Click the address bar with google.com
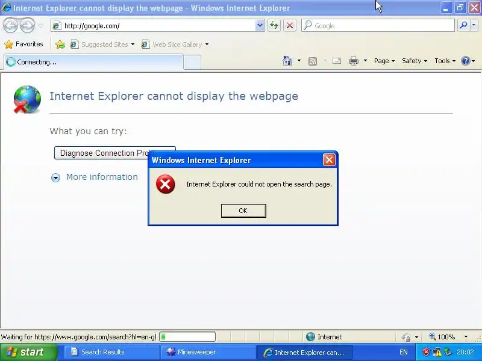Image resolution: width=482 pixels, height=361 pixels. point(153,26)
